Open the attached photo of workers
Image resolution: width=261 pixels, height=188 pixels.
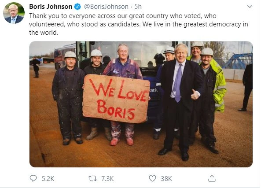coord(141,104)
